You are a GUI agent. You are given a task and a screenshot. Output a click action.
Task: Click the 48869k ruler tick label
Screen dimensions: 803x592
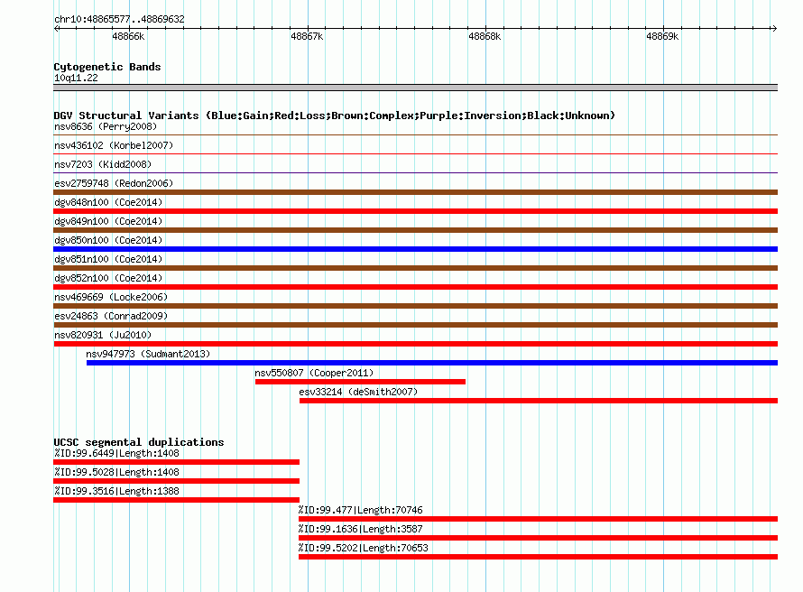[x=662, y=36]
